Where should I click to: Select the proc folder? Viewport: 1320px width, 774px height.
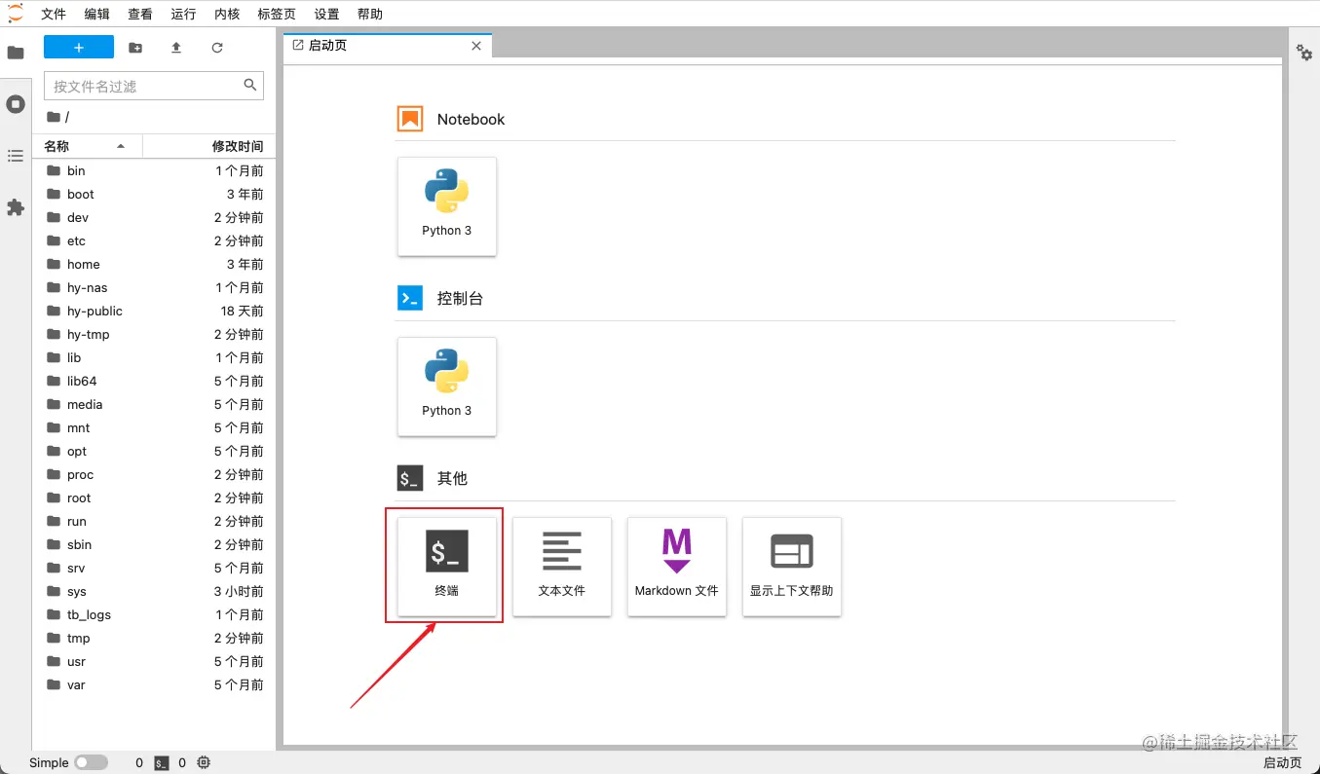tap(154, 474)
